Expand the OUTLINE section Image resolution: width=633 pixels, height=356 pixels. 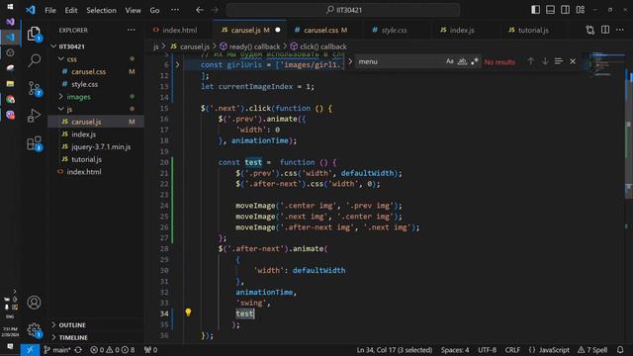[72, 325]
